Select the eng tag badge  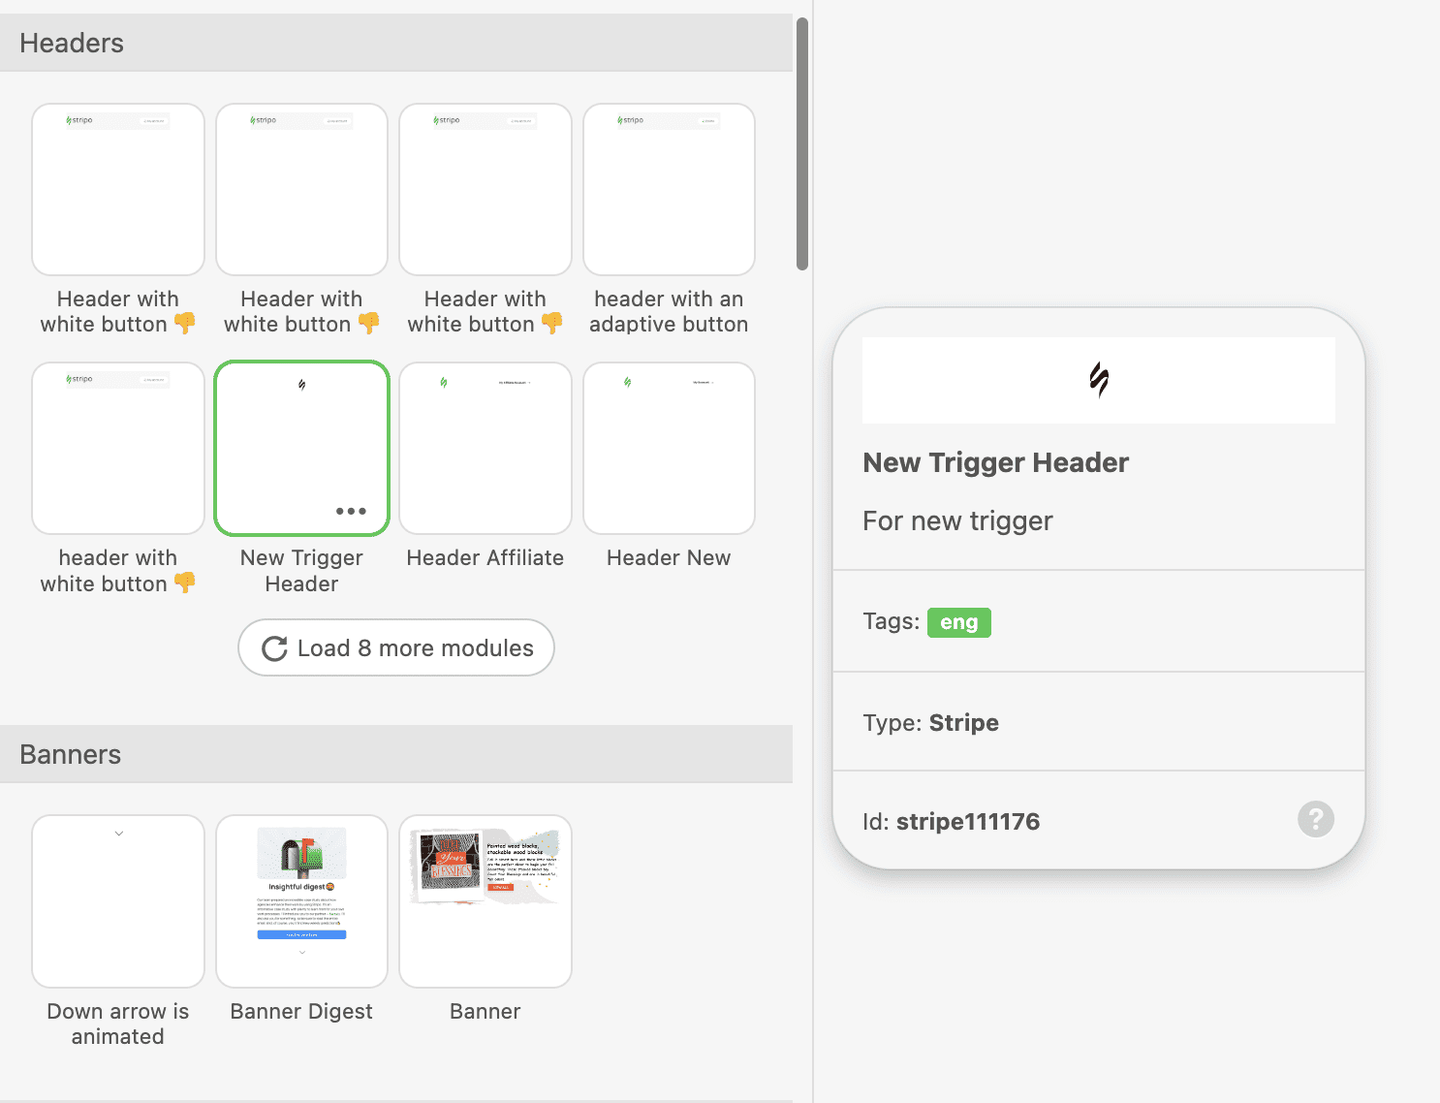tap(958, 622)
